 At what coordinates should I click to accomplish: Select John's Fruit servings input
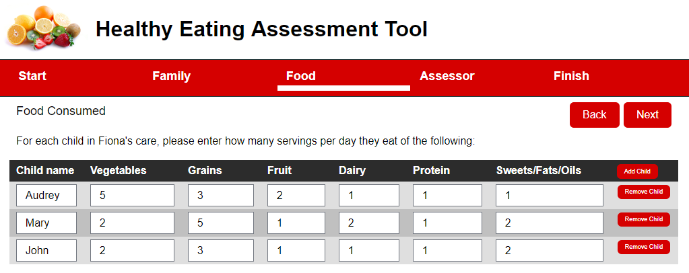[296, 251]
